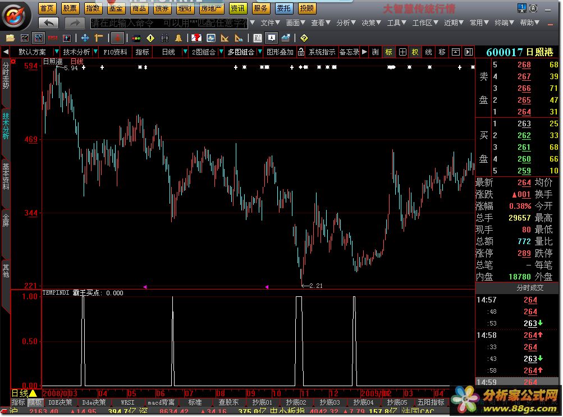Toggle the 测 measure button
563x417 pixels.
375,52
